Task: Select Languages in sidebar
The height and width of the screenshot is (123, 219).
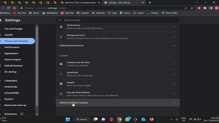Action: coord(11,81)
